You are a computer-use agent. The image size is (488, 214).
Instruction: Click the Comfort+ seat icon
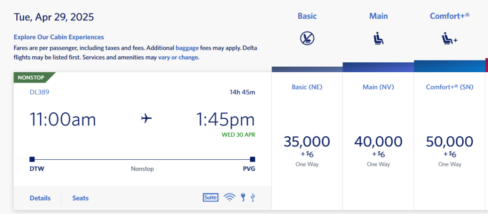coord(450,39)
